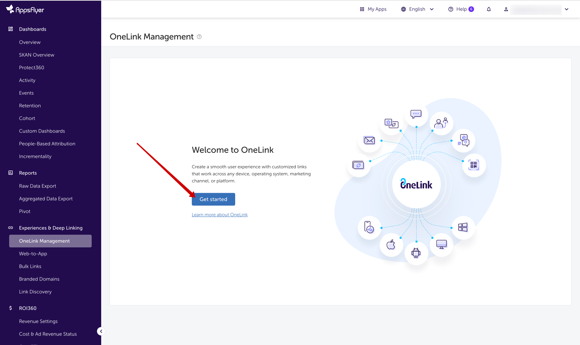The image size is (580, 345).
Task: Open the Events page
Action: (x=26, y=93)
